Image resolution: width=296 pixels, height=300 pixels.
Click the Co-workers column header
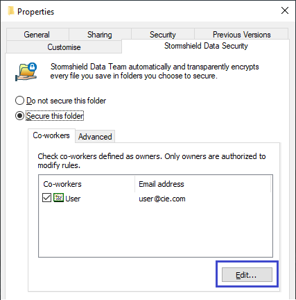coord(87,184)
